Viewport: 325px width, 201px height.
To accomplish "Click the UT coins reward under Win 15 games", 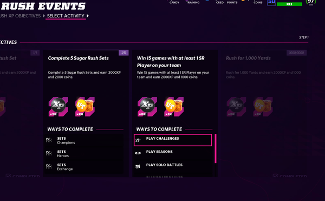I will tap(174, 107).
